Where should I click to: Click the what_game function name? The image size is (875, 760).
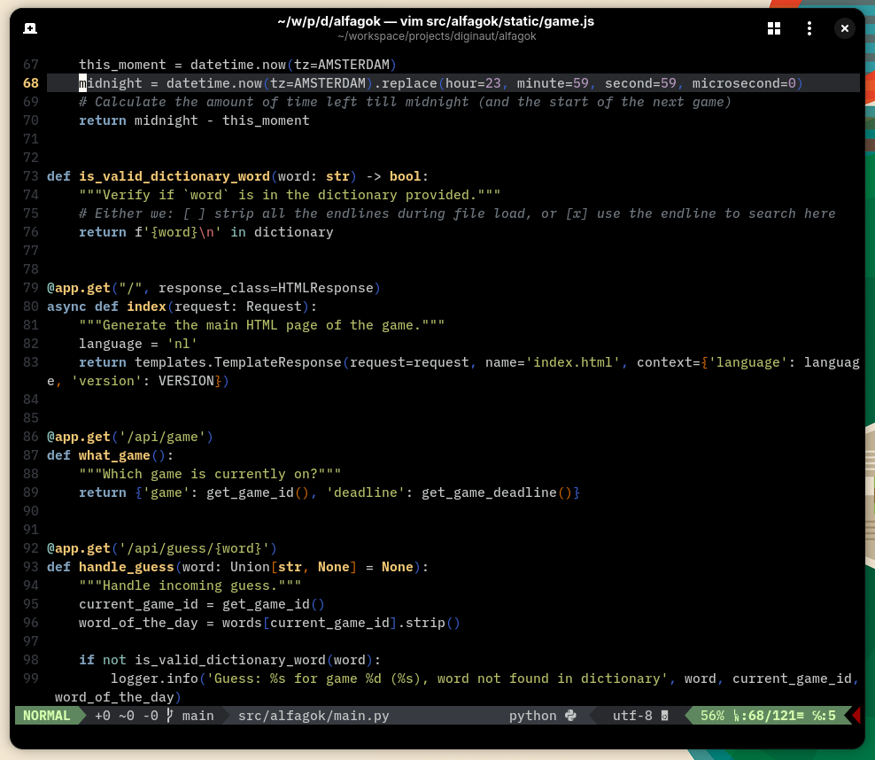click(114, 455)
